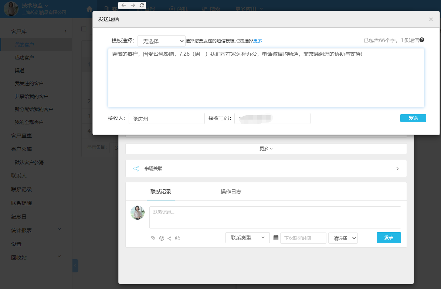Collapse sidebar with blue arrow handle
The height and width of the screenshot is (289, 441).
[x=75, y=266]
